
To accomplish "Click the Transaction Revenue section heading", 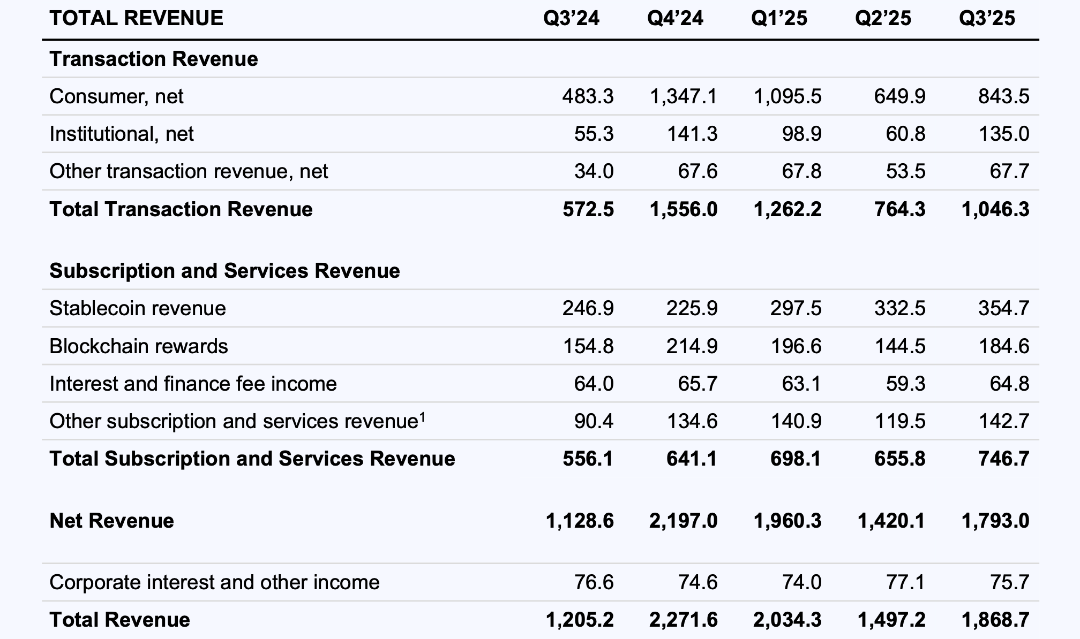I will point(154,59).
